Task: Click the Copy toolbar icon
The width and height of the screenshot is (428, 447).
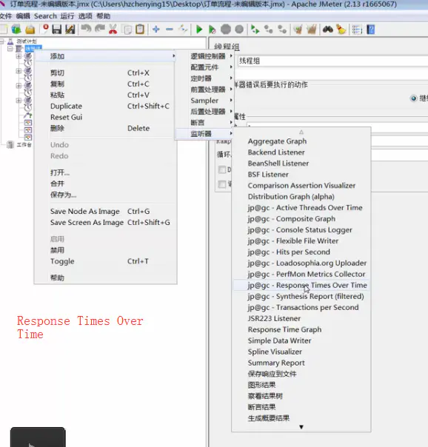Action: tap(127, 30)
